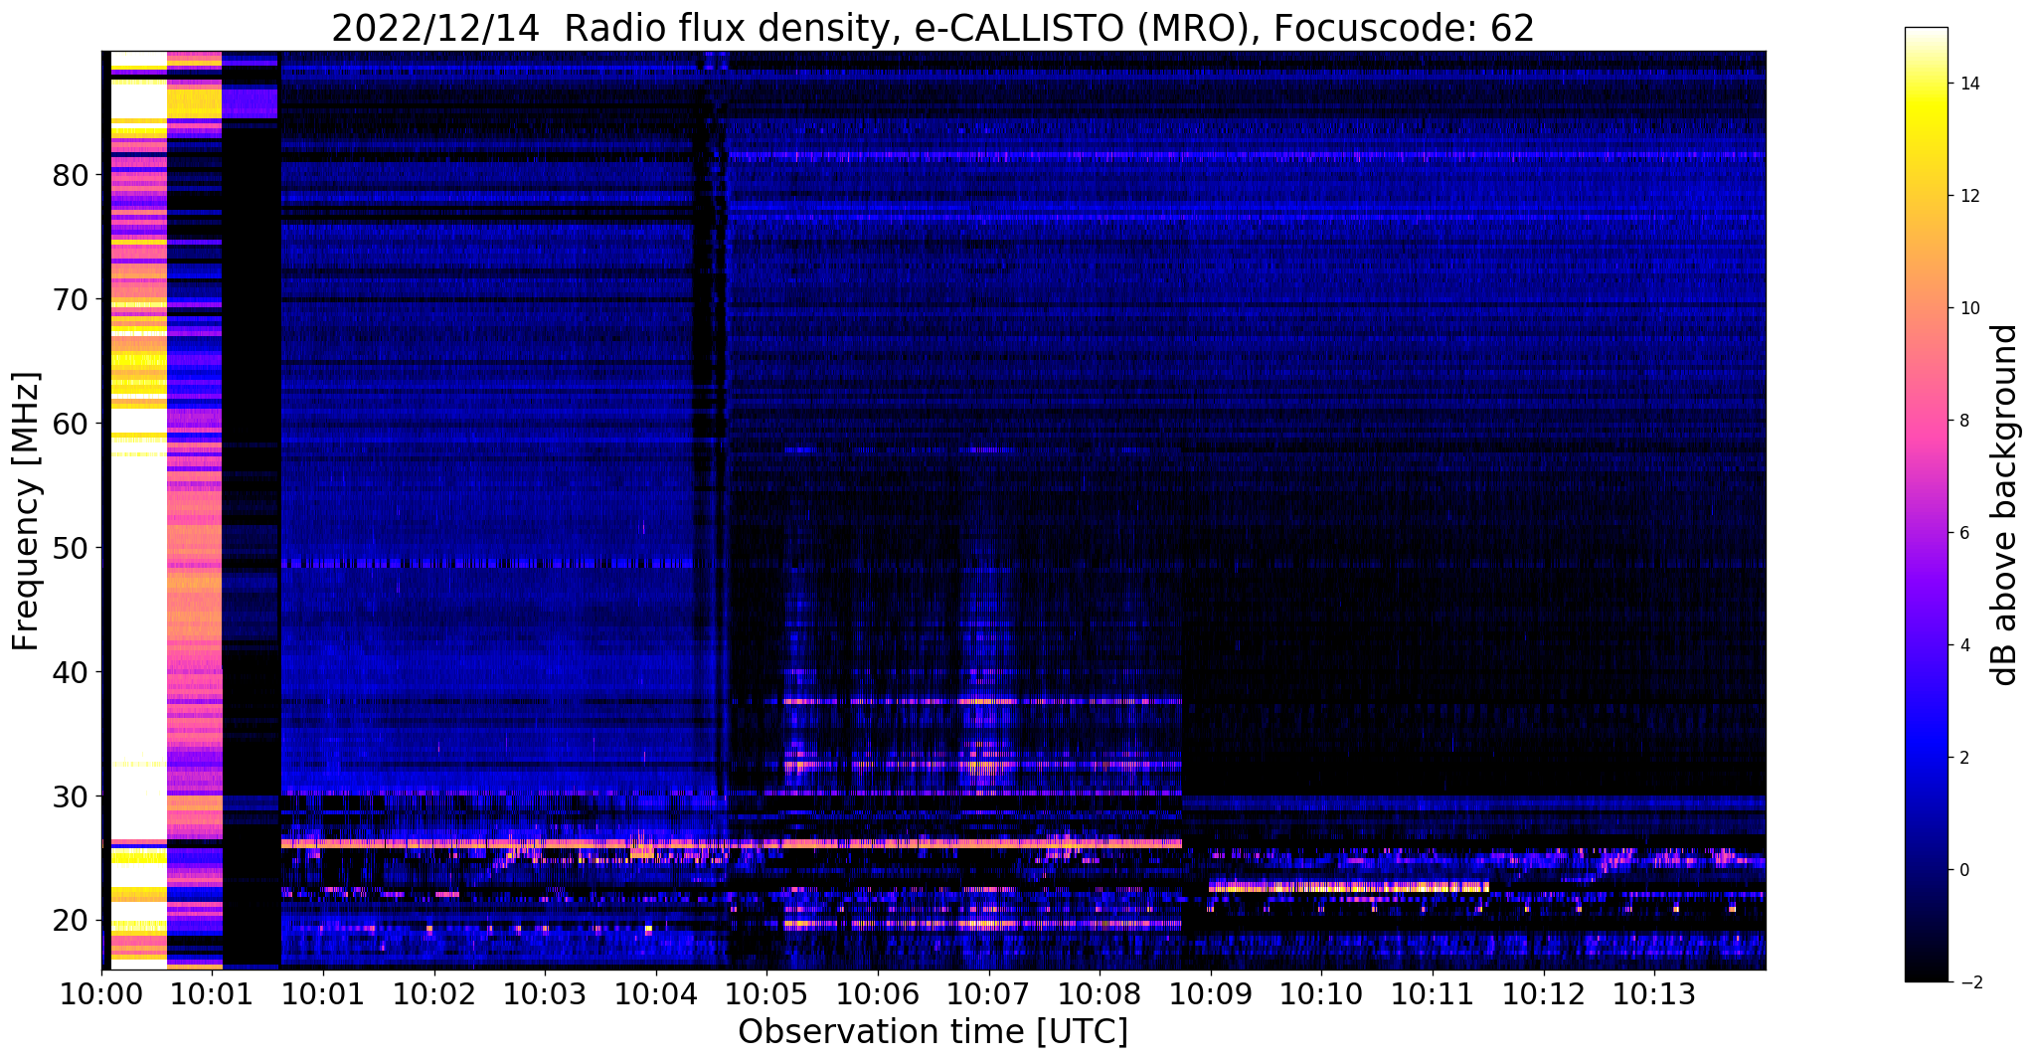
Task: Click the plot title mentioning e-CALLISTO (MRO)
Action: (933, 29)
